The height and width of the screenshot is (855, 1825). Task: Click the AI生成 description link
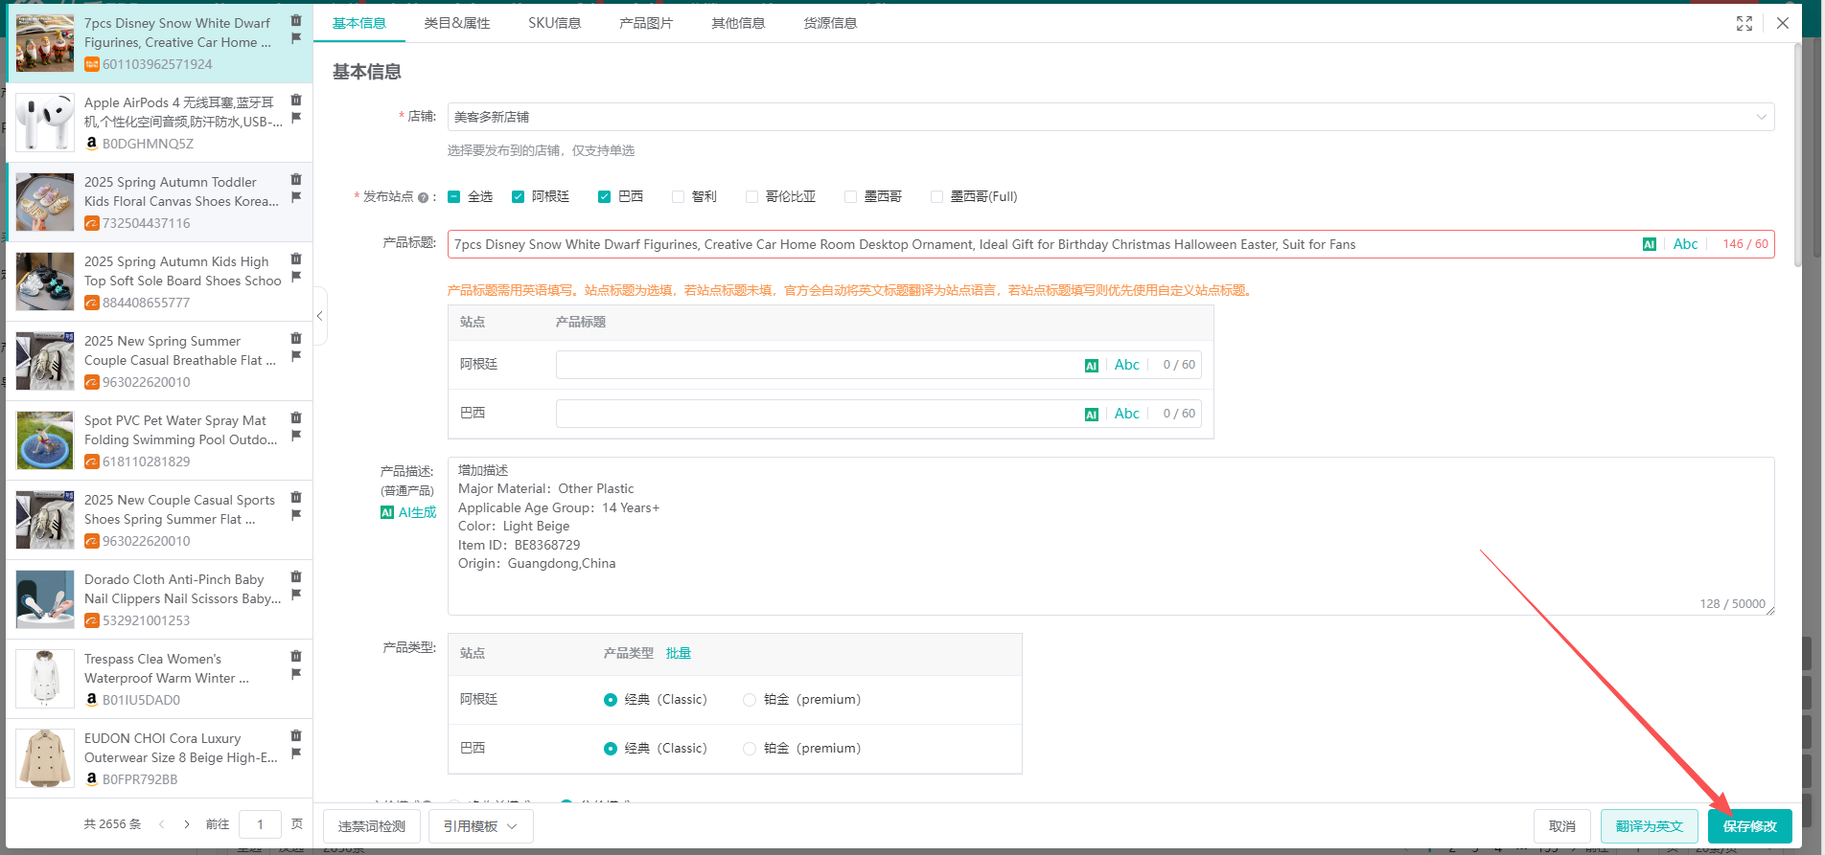point(408,512)
